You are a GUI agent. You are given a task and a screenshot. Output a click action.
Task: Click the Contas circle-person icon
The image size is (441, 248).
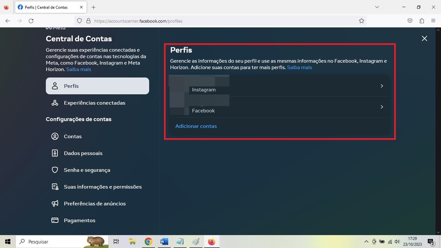pyautogui.click(x=55, y=136)
